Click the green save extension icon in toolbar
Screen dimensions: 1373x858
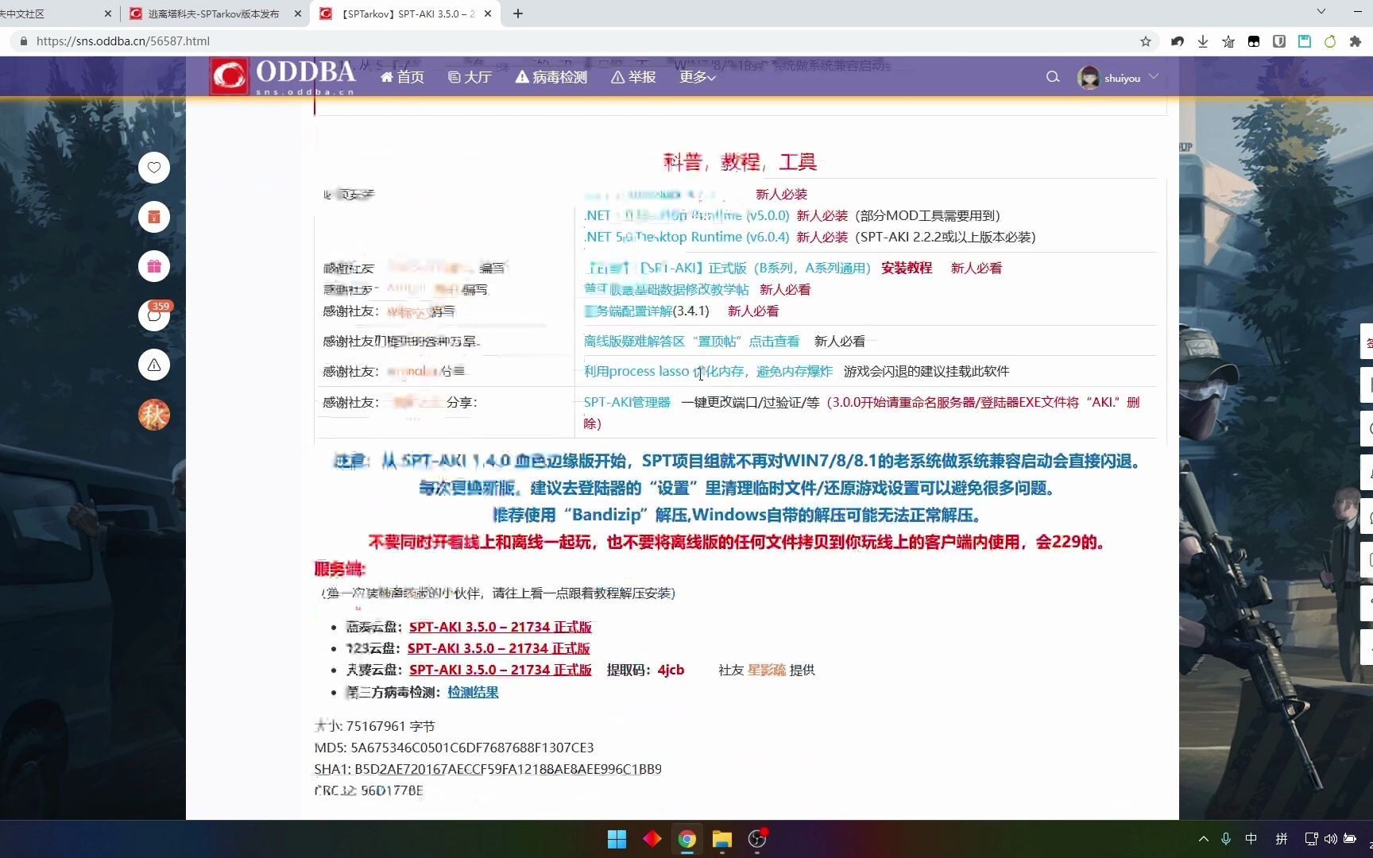coord(1305,41)
